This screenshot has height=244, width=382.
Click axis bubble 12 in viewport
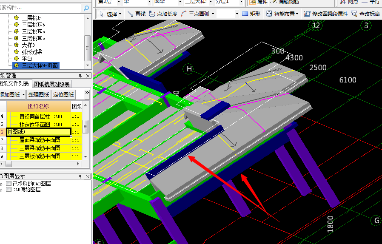point(316,26)
